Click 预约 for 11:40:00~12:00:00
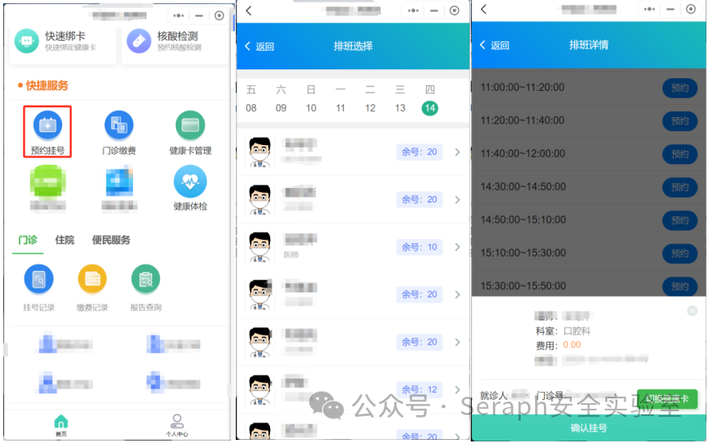 [x=680, y=154]
